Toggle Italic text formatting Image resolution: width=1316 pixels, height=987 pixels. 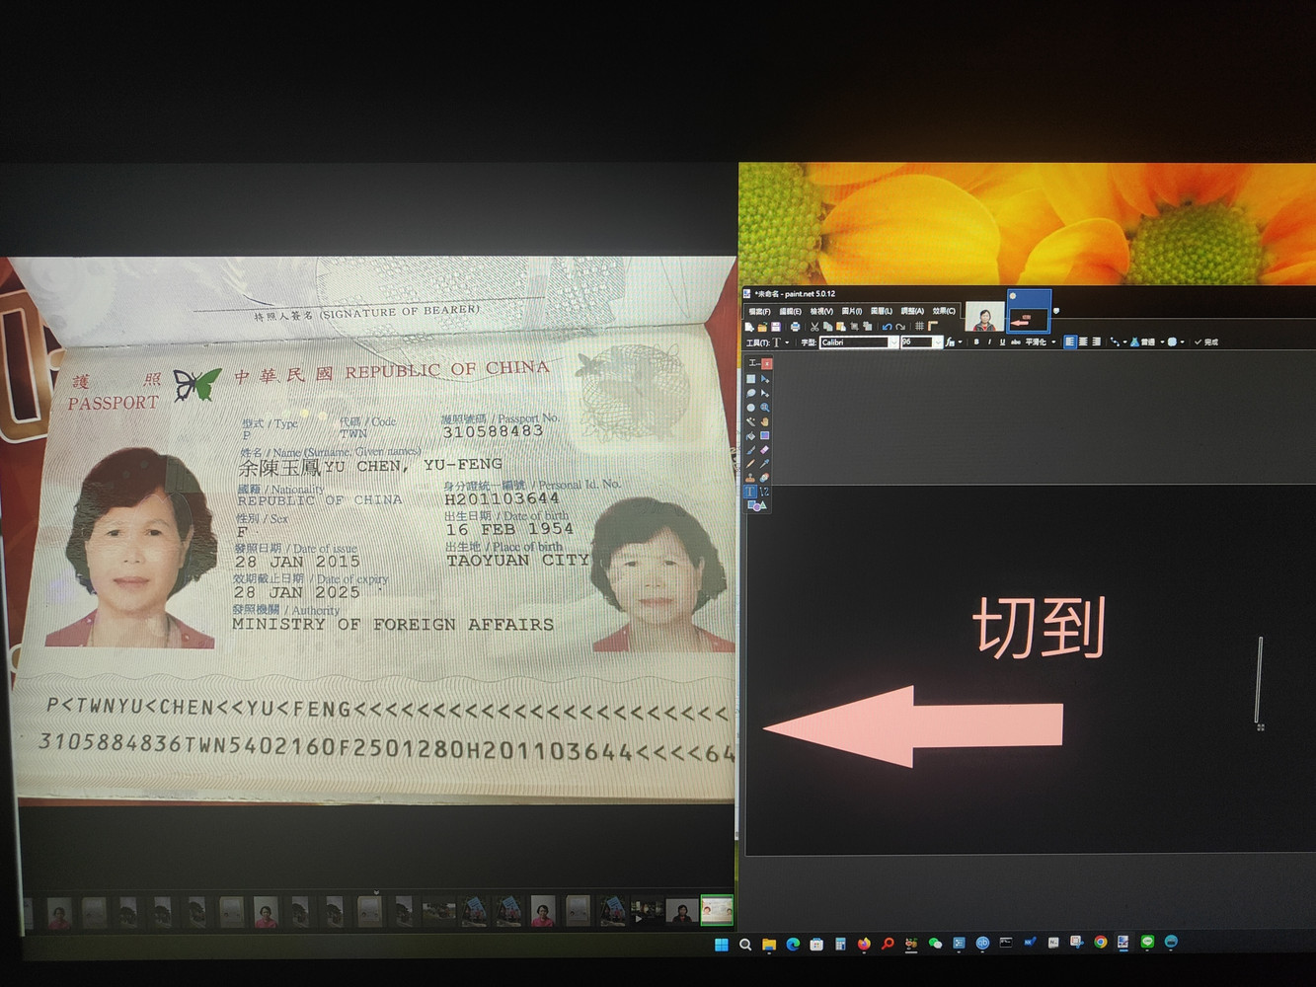[x=989, y=342]
